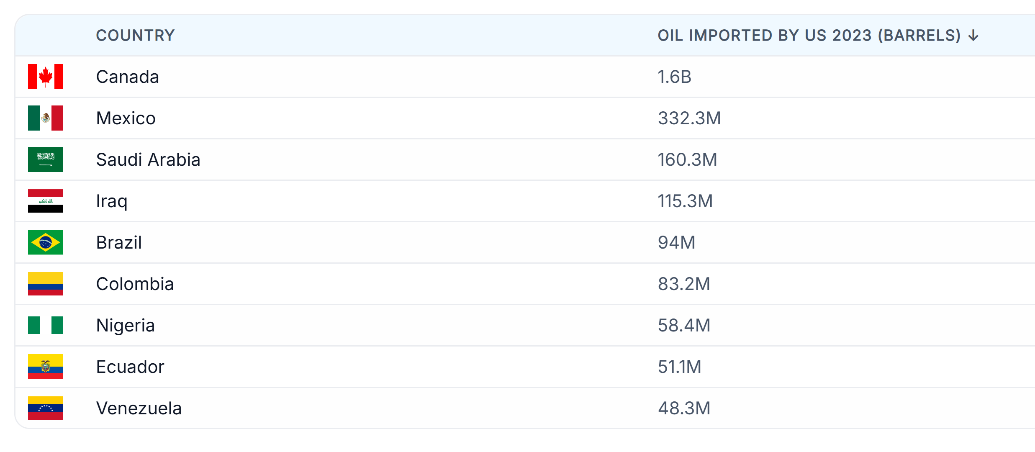
Task: Click the 1.6B value for Canada
Action: point(674,77)
